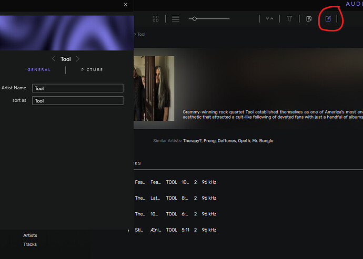Open the filter funnel icon
Viewport: 363px width, 259px height.
(289, 19)
